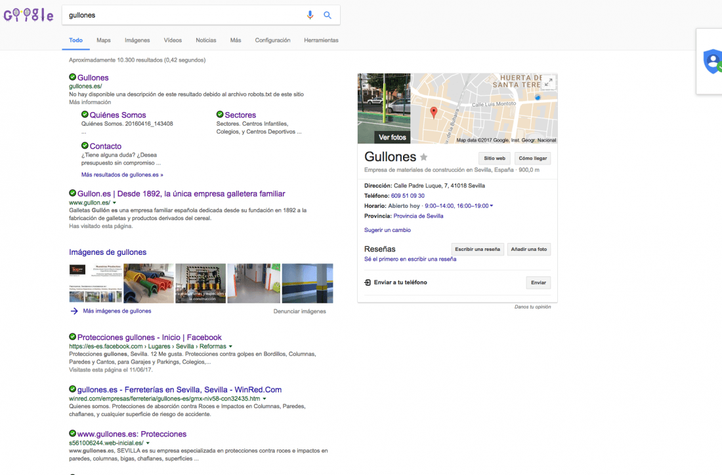
Task: Switch to the Vídeos tab
Action: click(173, 41)
